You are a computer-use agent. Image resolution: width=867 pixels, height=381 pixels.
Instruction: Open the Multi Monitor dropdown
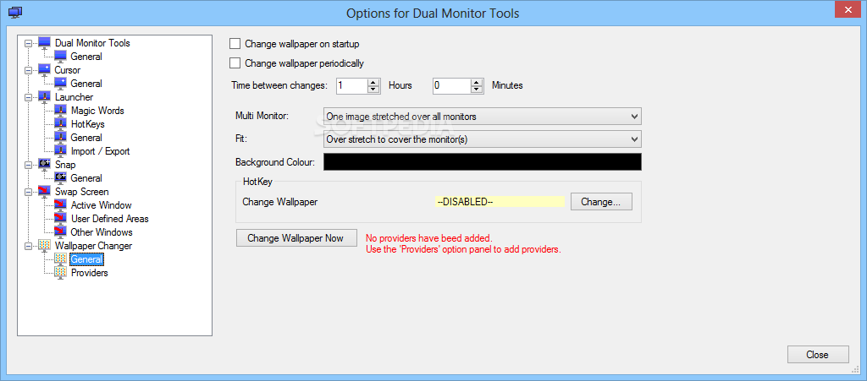tap(482, 117)
